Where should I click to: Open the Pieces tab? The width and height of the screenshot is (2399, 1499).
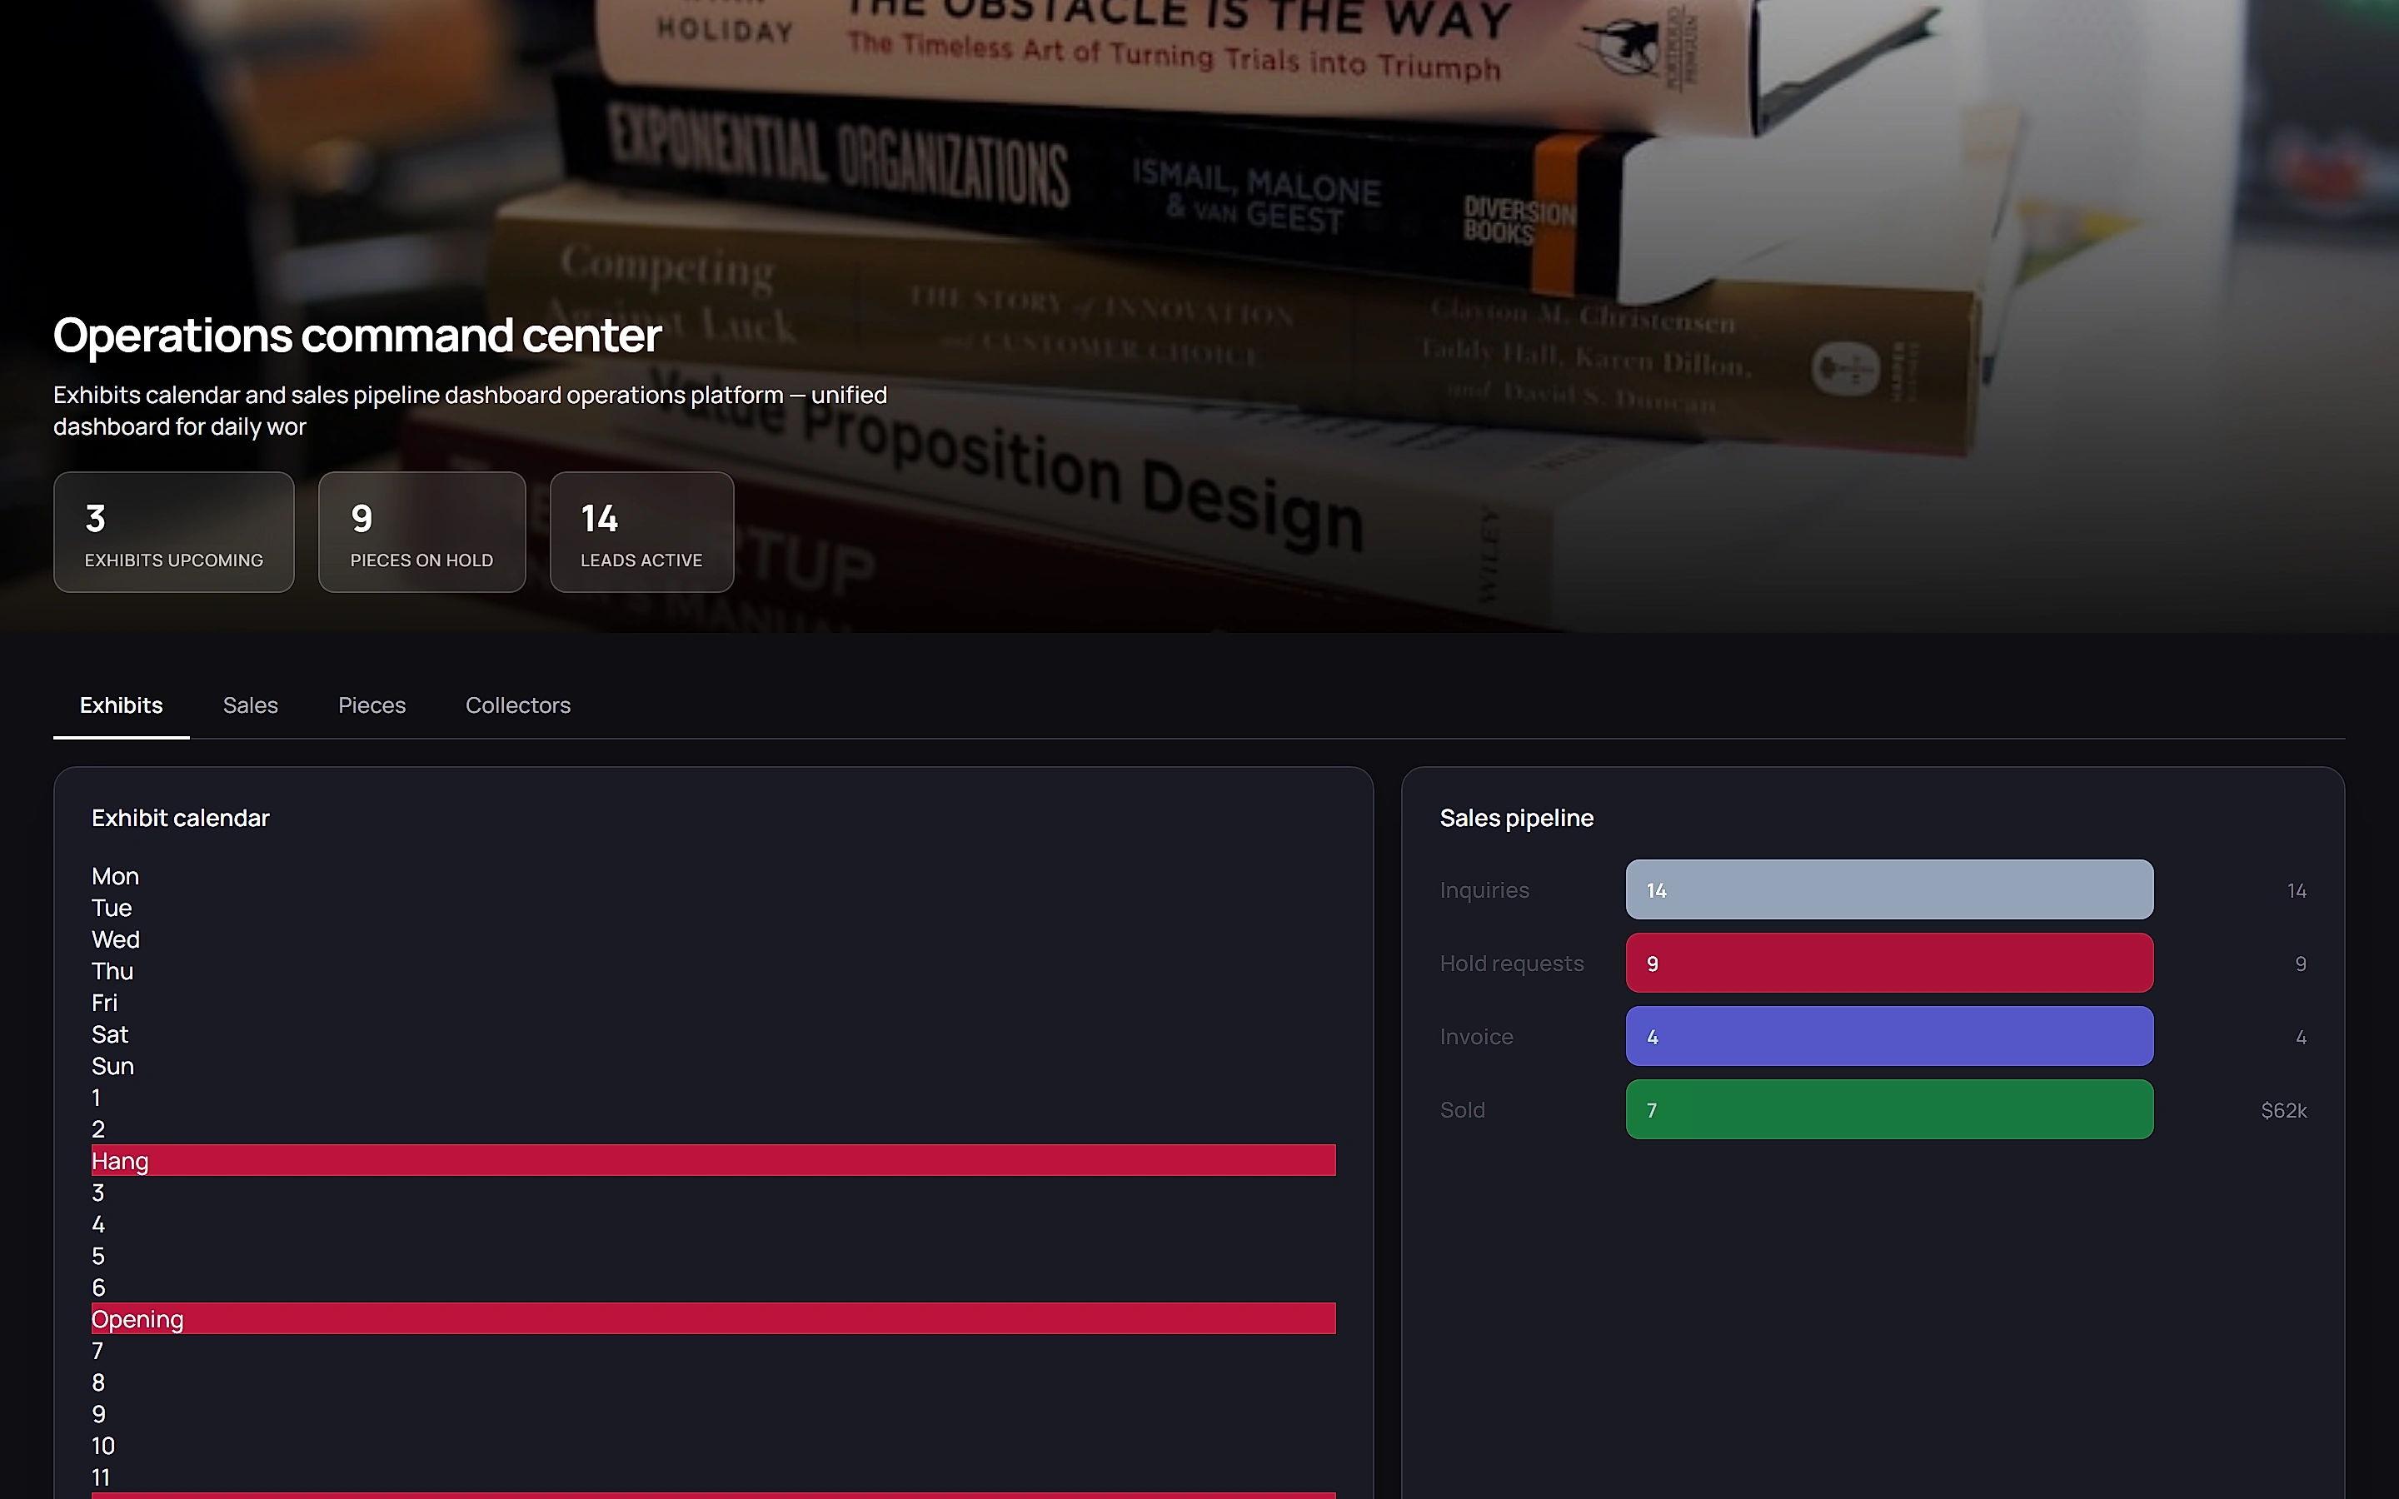(372, 705)
